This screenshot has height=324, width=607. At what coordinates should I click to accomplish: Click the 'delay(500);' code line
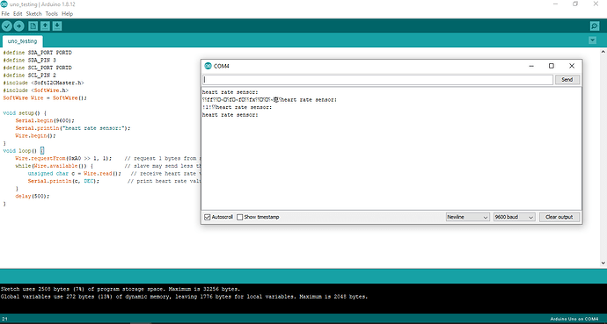point(33,196)
